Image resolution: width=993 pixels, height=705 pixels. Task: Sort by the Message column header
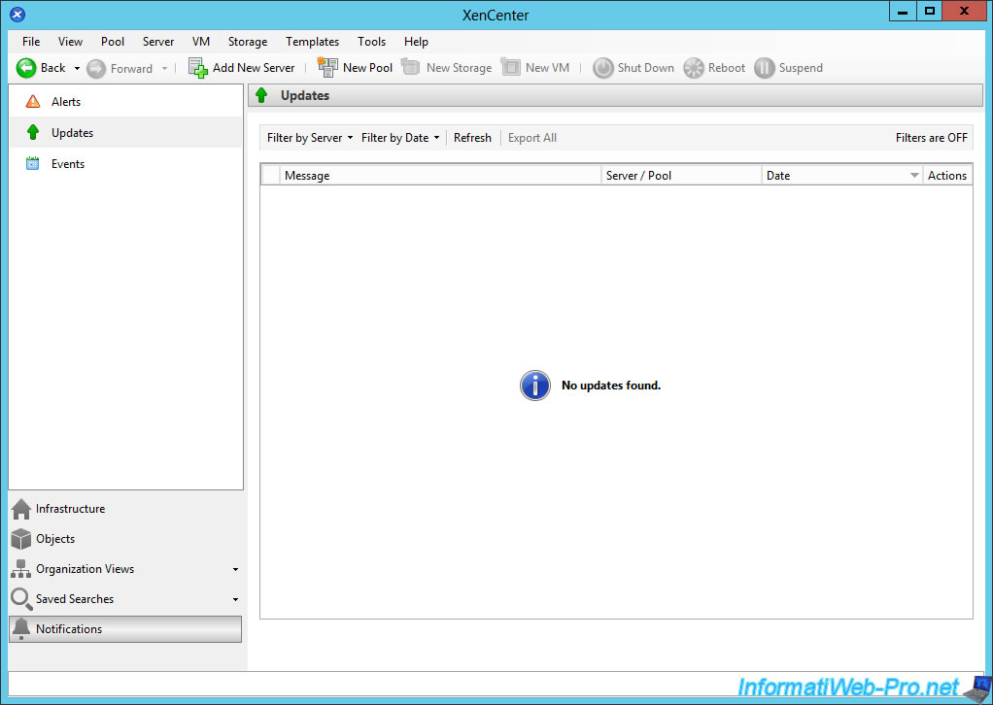pyautogui.click(x=440, y=176)
